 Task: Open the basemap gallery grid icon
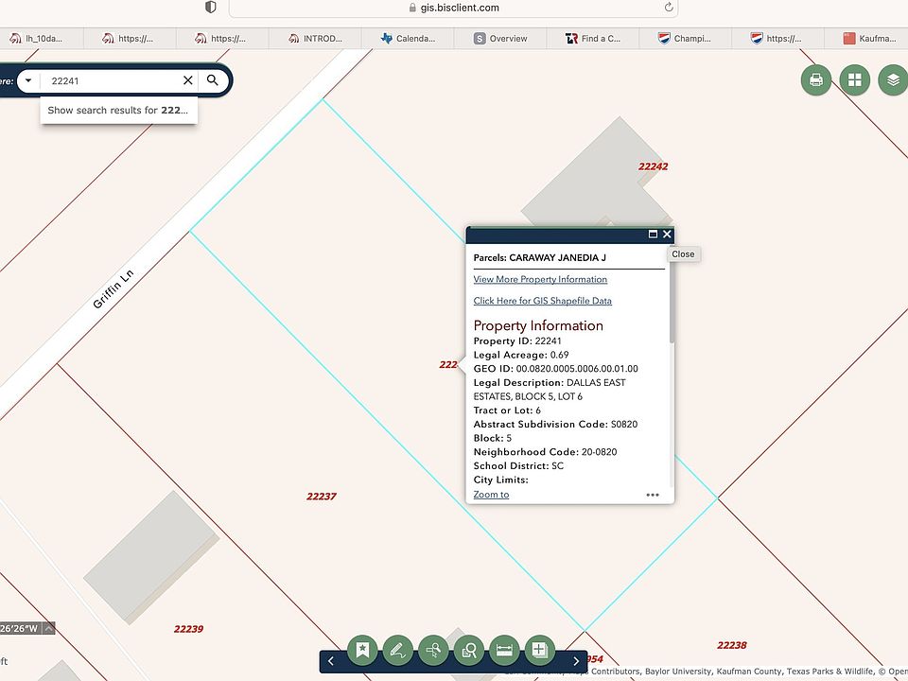point(855,80)
